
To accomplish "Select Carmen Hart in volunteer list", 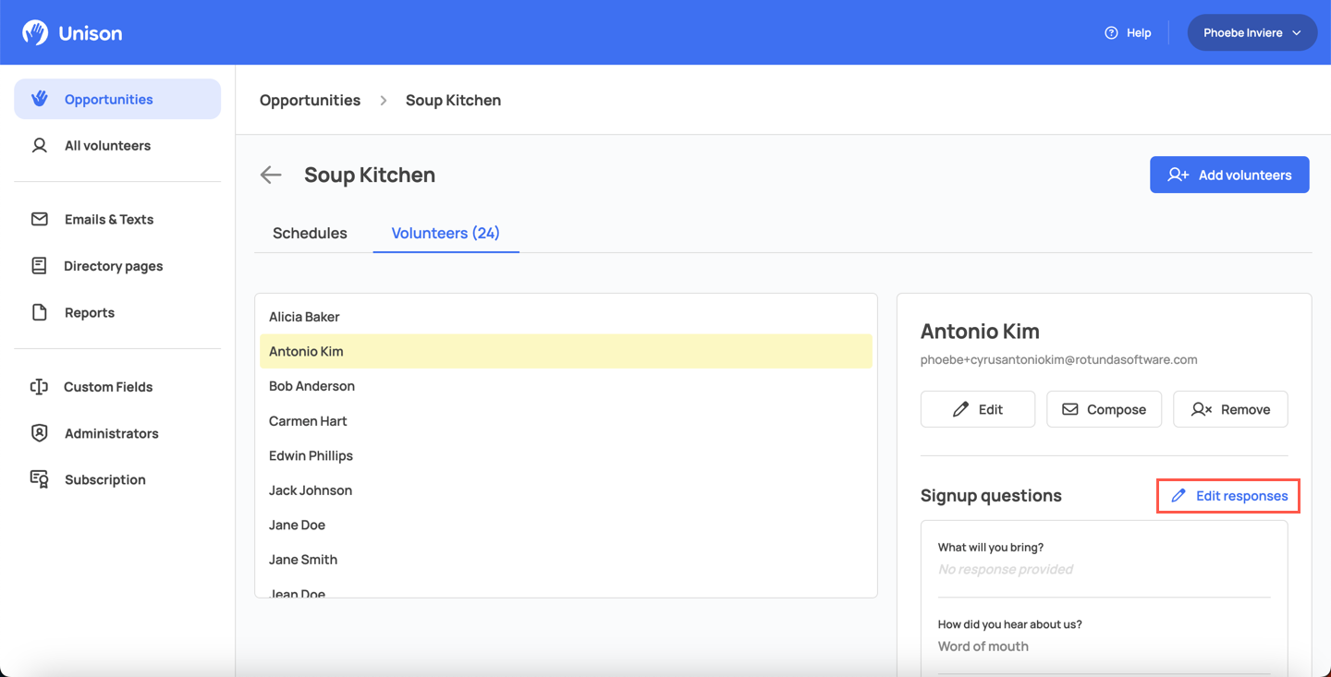I will coord(566,420).
